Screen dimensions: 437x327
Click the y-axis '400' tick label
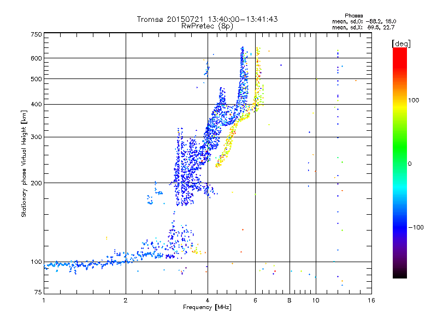coord(36,105)
